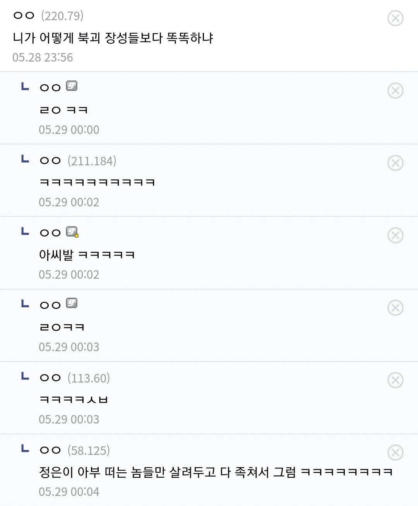Click the 'ㅋㅋㅋㅋㅅㅂ' reply text
The image size is (418, 506).
click(74, 400)
